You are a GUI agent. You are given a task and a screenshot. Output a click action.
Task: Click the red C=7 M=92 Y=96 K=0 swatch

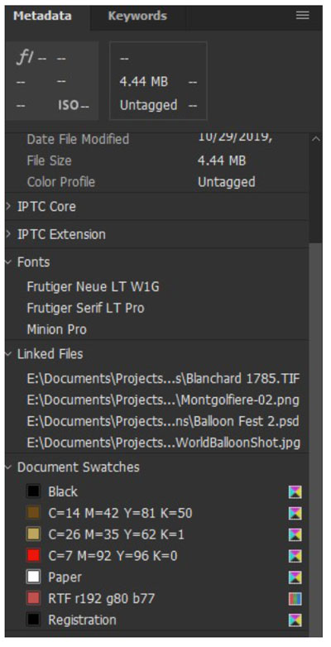click(33, 556)
